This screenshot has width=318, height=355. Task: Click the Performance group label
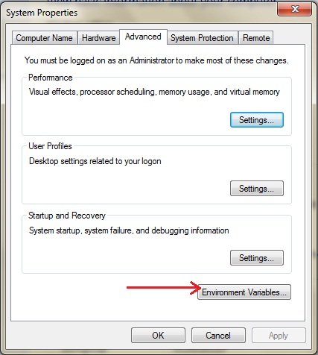[x=51, y=78]
